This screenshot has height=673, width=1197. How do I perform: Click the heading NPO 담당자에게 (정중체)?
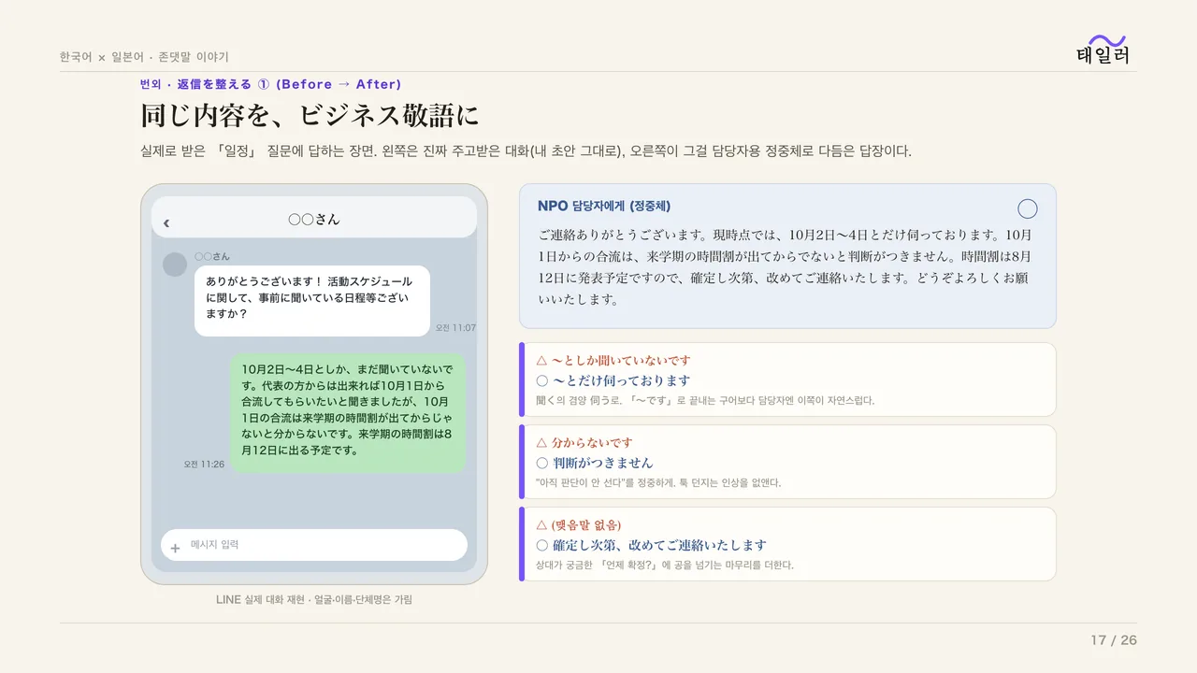[x=604, y=206]
